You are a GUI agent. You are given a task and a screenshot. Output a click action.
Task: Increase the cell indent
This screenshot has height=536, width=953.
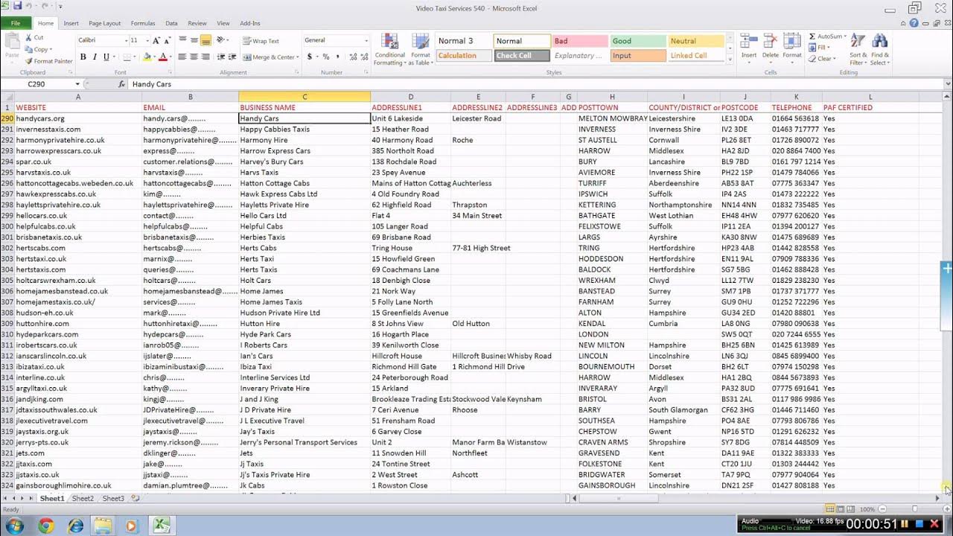[231, 57]
